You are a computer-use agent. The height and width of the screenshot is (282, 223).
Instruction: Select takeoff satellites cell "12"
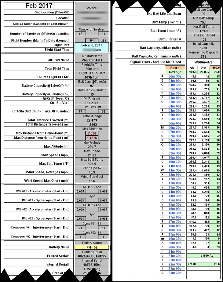pos(80,34)
